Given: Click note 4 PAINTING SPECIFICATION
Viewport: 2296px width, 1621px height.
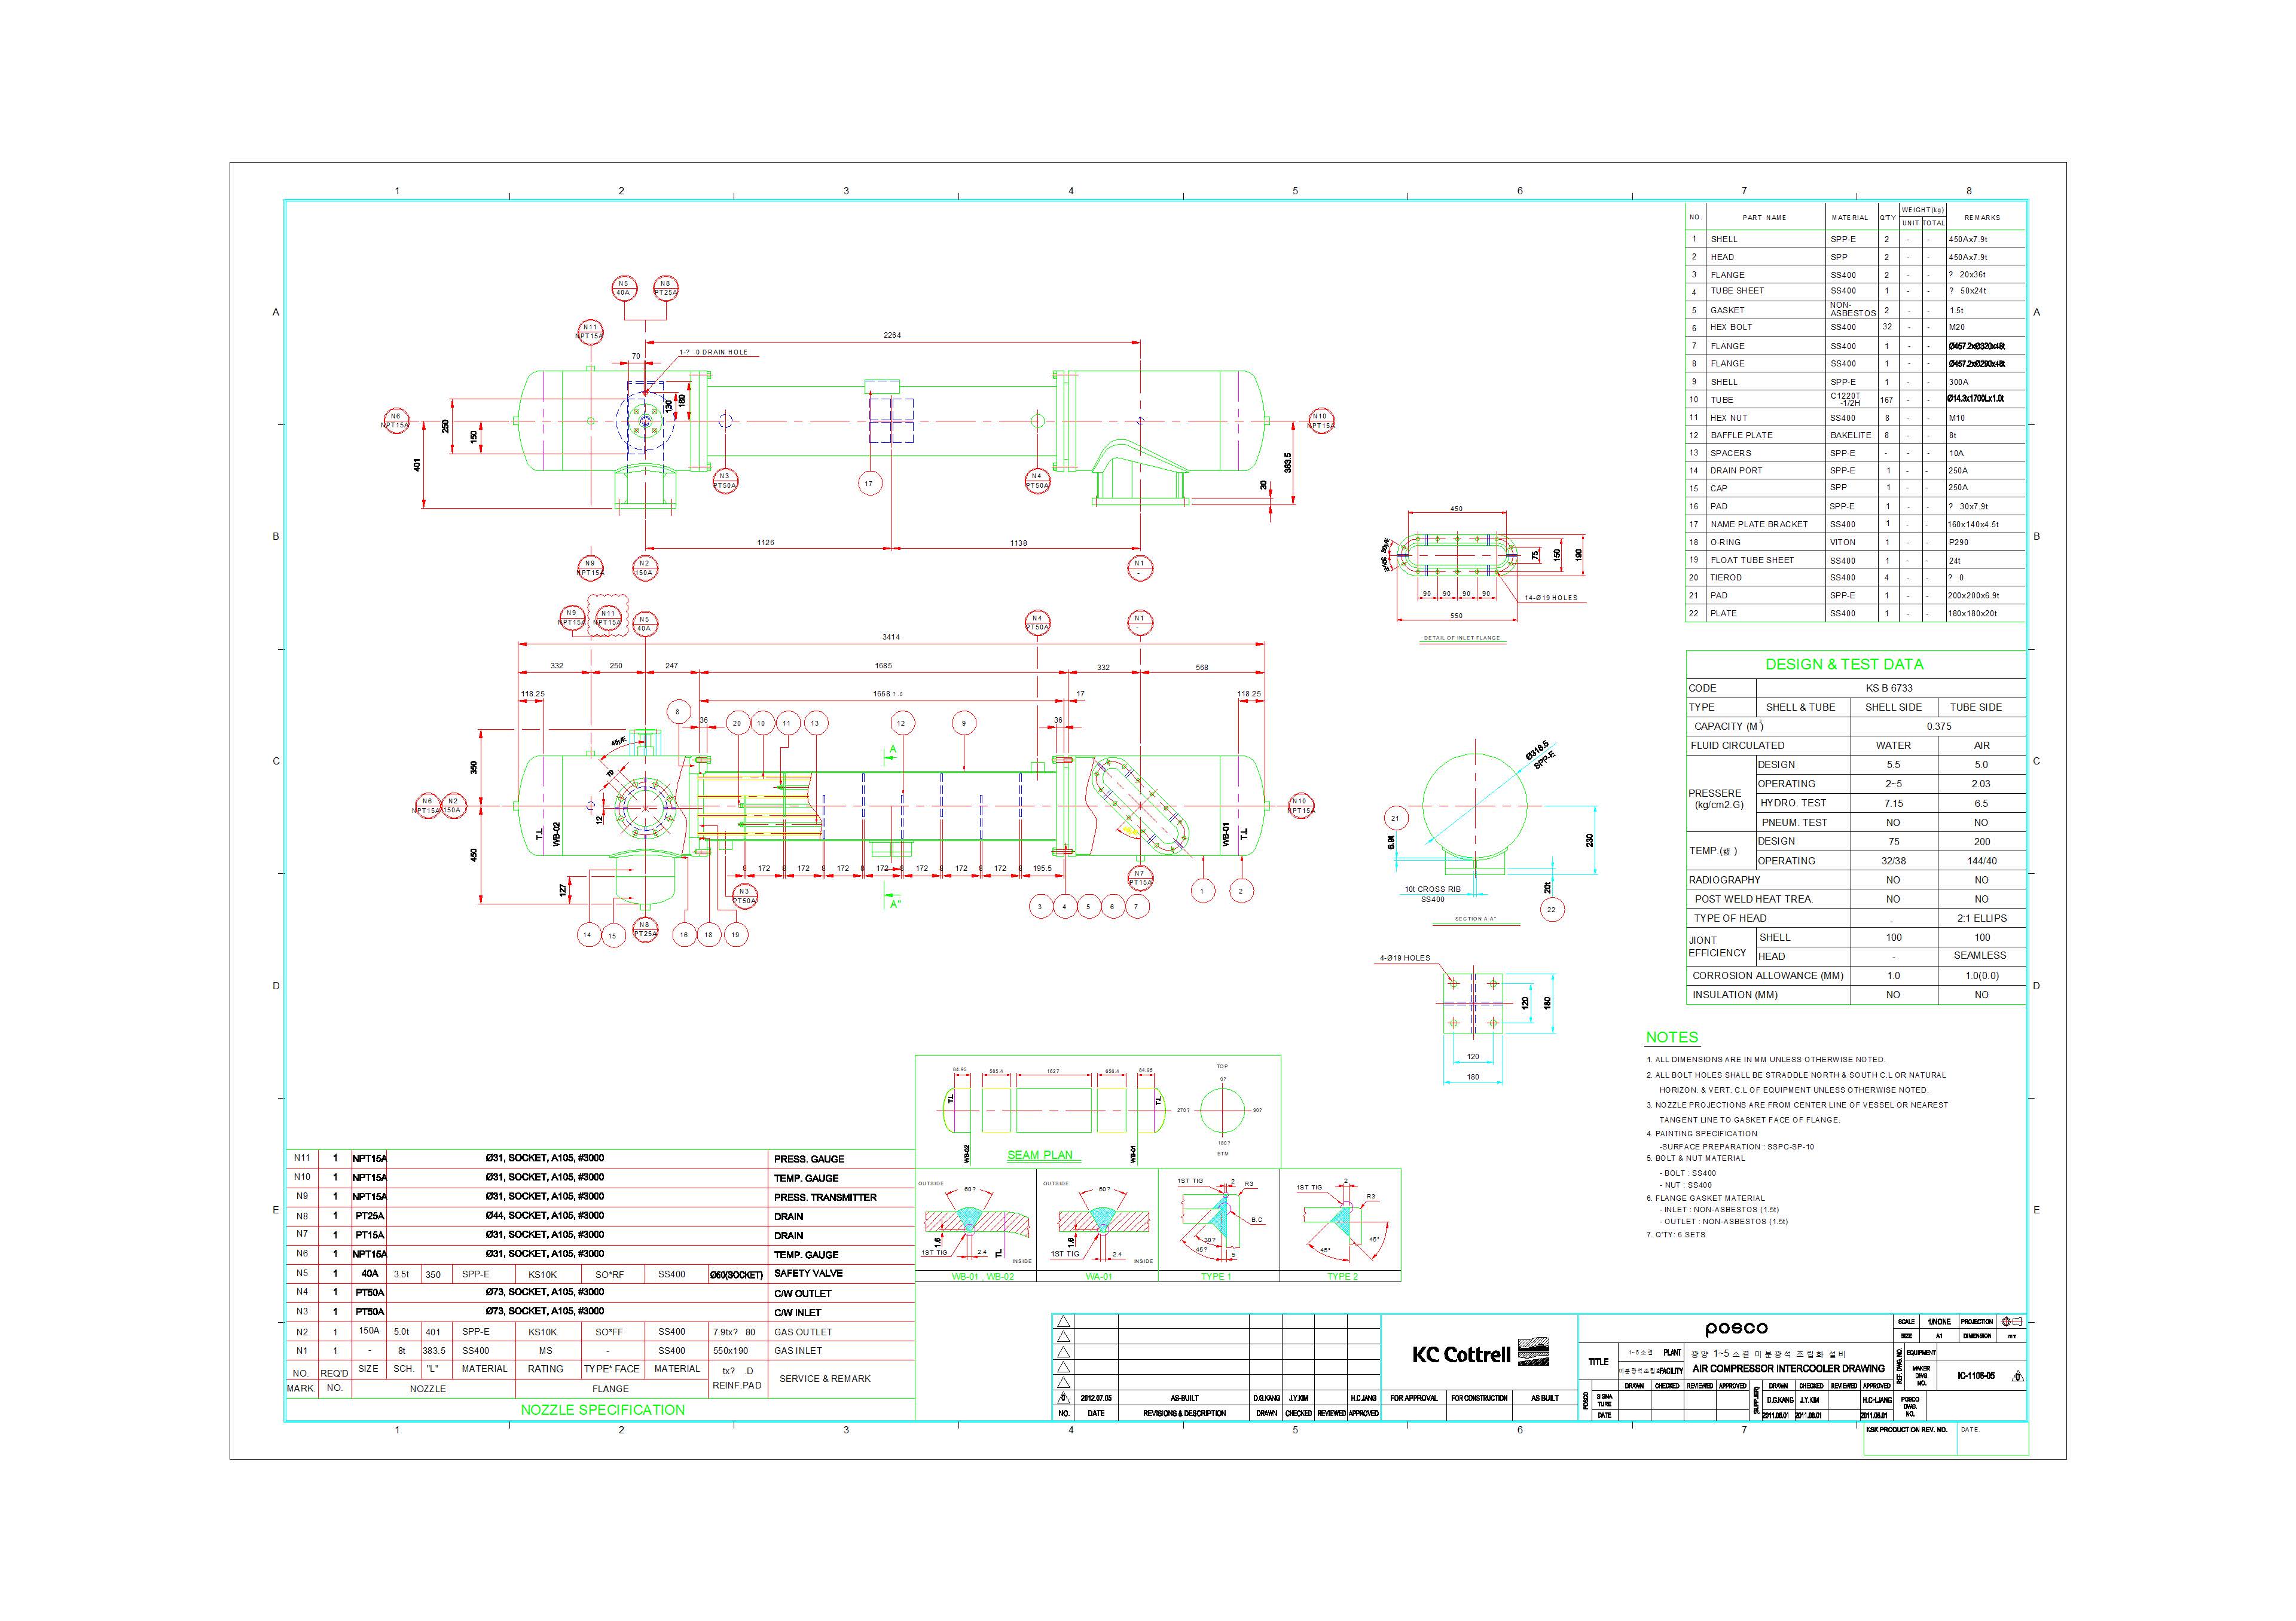Looking at the screenshot, I should click(x=1702, y=1134).
